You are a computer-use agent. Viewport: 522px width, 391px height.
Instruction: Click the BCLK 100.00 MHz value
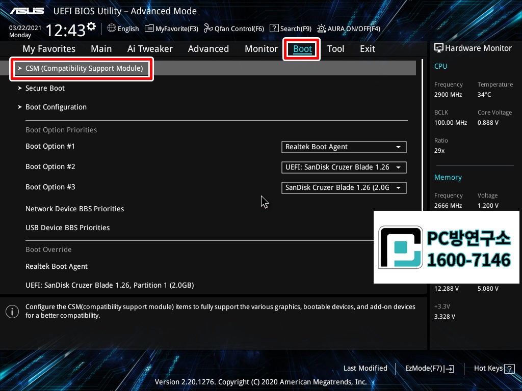point(451,123)
